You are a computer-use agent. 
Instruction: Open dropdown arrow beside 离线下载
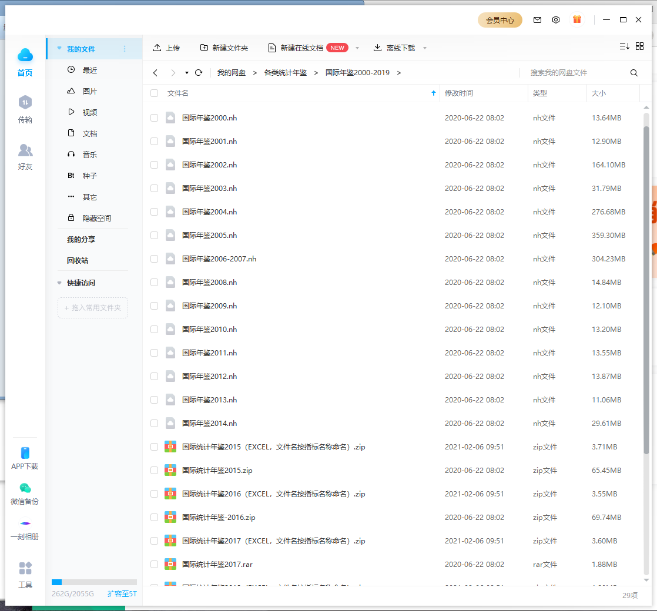pos(425,48)
